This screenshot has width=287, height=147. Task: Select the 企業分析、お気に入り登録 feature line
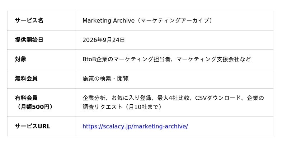(117, 98)
